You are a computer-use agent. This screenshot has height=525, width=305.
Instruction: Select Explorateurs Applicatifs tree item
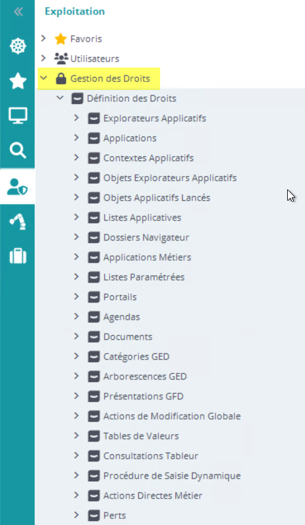click(x=155, y=119)
